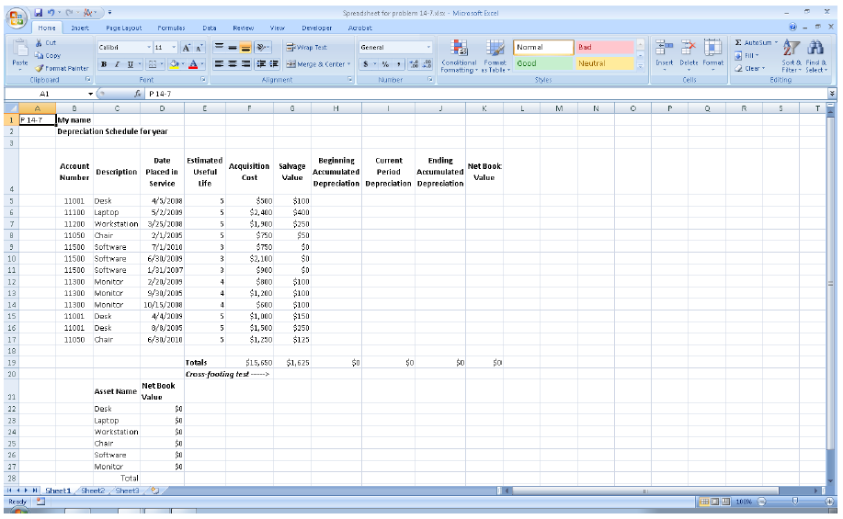Open the Review ribbon tab
The height and width of the screenshot is (519, 843).
(243, 28)
